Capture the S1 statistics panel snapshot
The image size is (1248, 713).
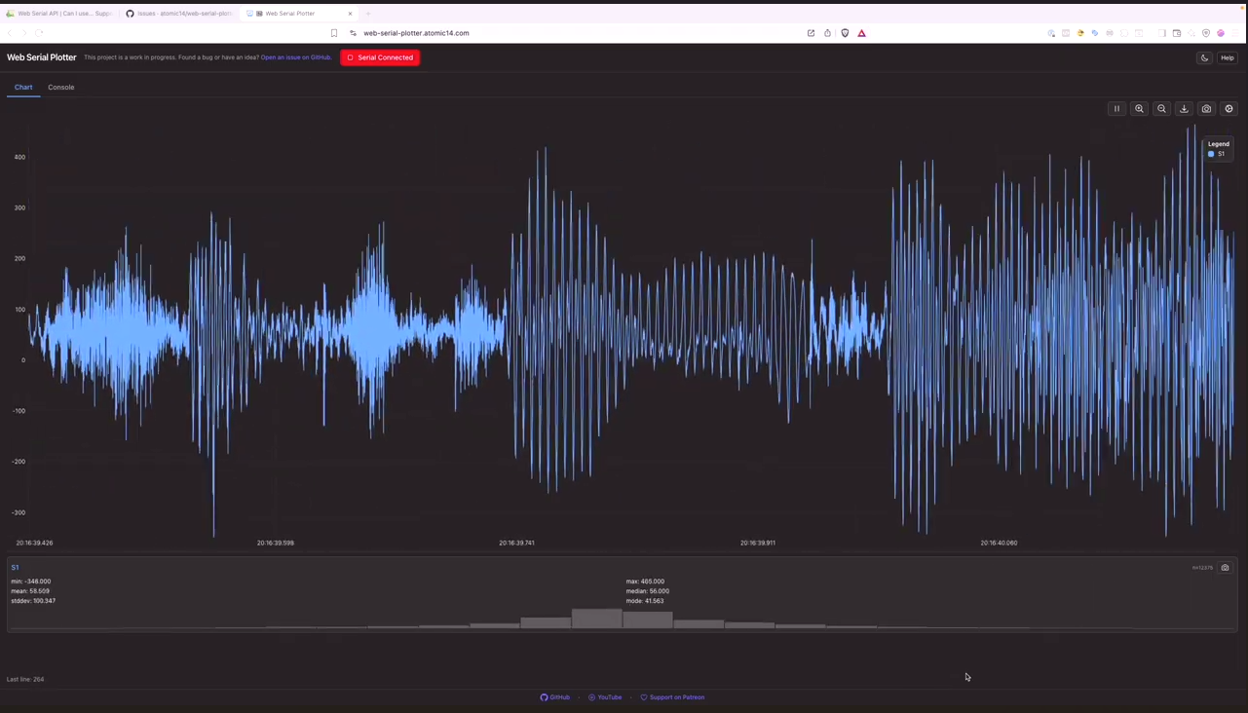click(x=1226, y=568)
